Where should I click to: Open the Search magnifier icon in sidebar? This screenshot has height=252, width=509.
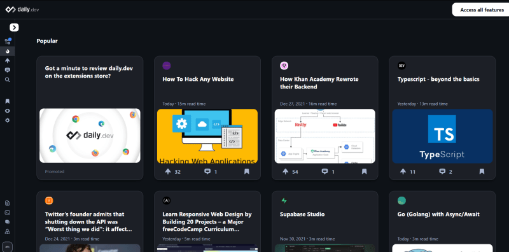click(8, 80)
